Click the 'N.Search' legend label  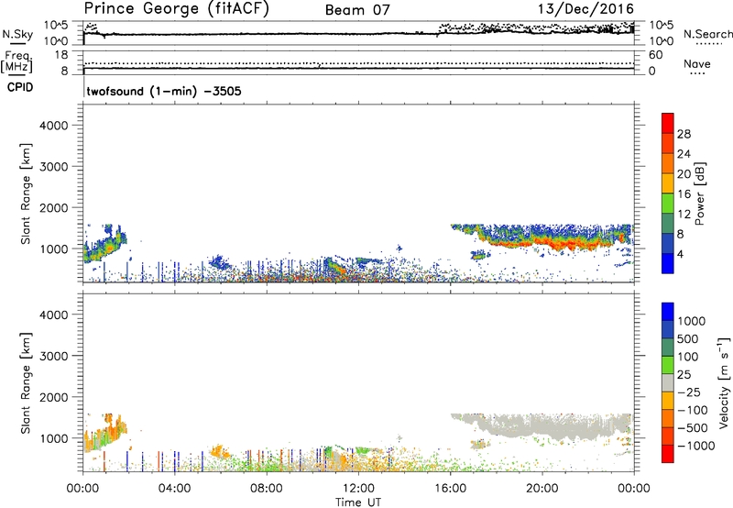click(x=707, y=34)
